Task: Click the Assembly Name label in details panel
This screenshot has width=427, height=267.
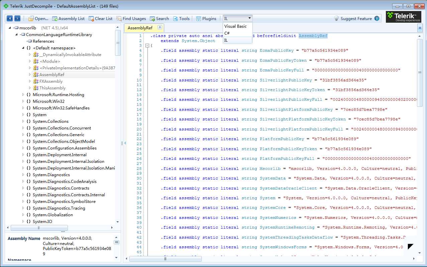Action: pyautogui.click(x=24, y=239)
